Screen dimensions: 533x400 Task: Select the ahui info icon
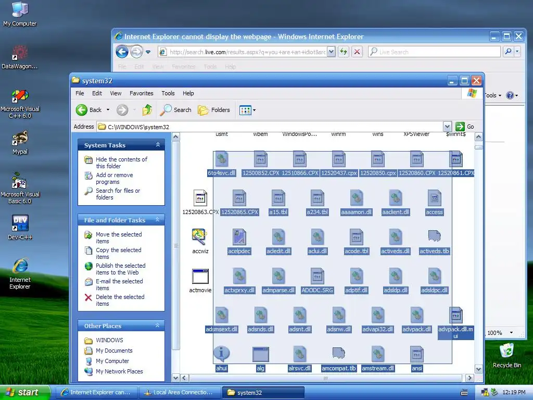[x=222, y=354]
